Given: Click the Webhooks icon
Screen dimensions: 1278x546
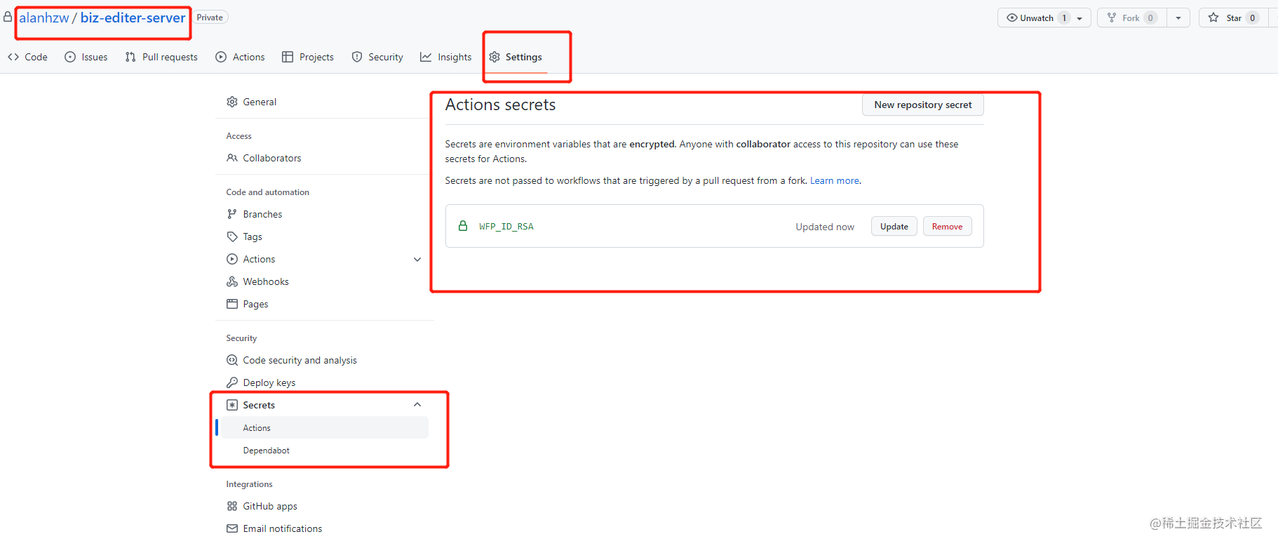Looking at the screenshot, I should click(x=232, y=281).
